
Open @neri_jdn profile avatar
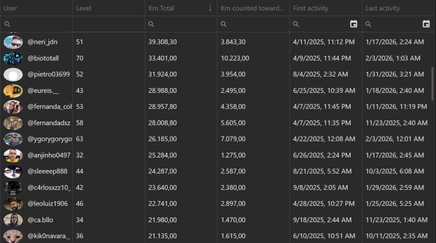[13, 42]
